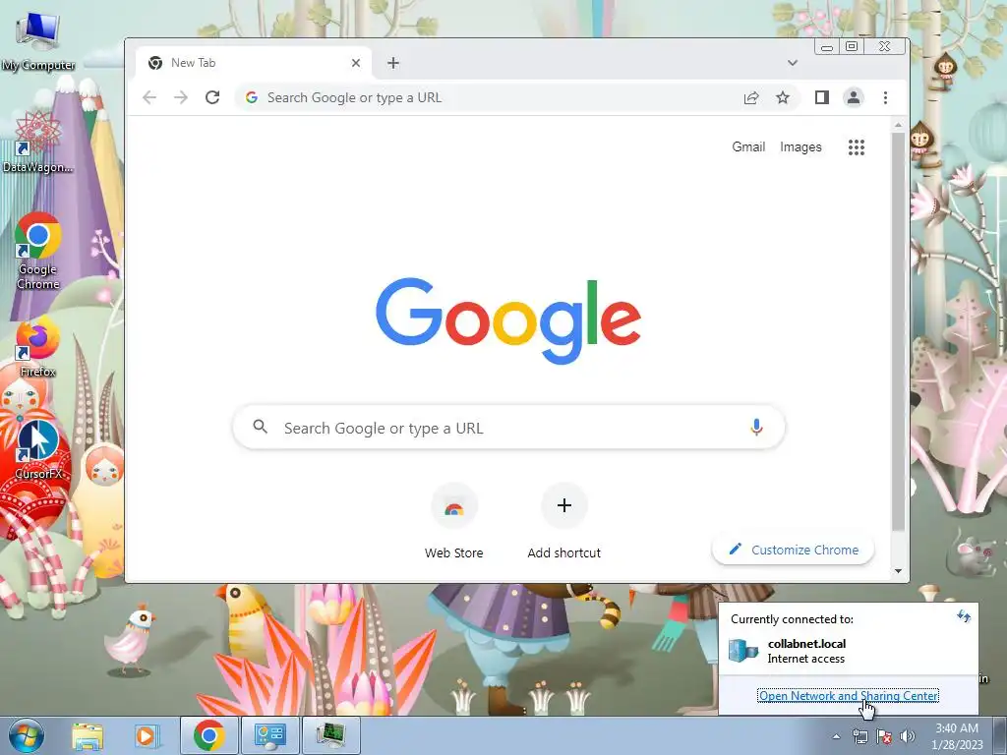Select the CursorFX desktop shortcut
The width and height of the screenshot is (1007, 755).
coord(37,449)
